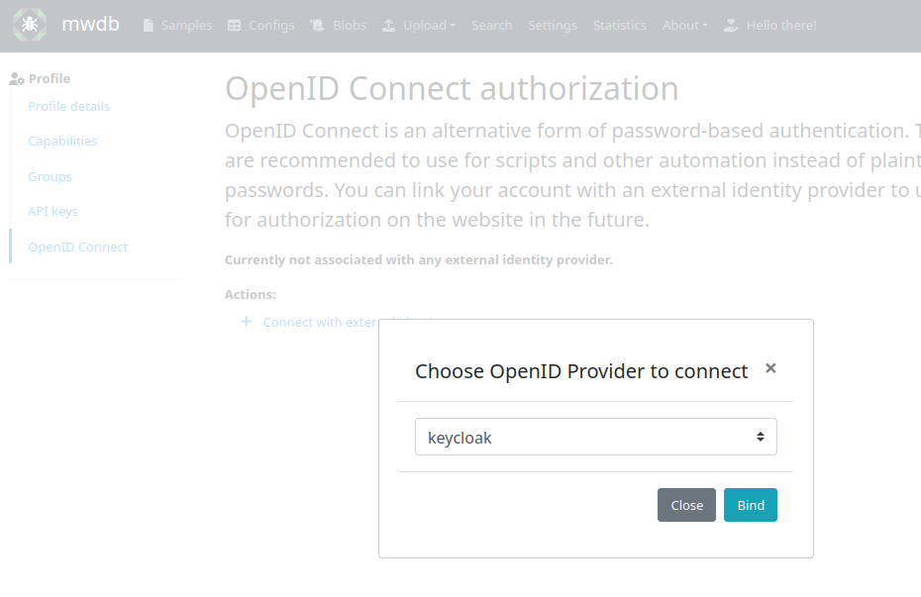Click the user icon beside Hello there!

coord(731,25)
